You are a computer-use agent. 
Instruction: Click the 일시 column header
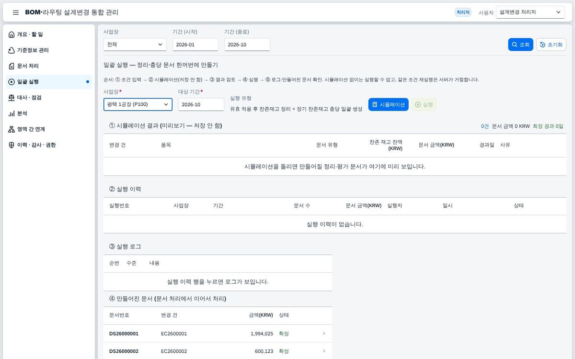[448, 205]
